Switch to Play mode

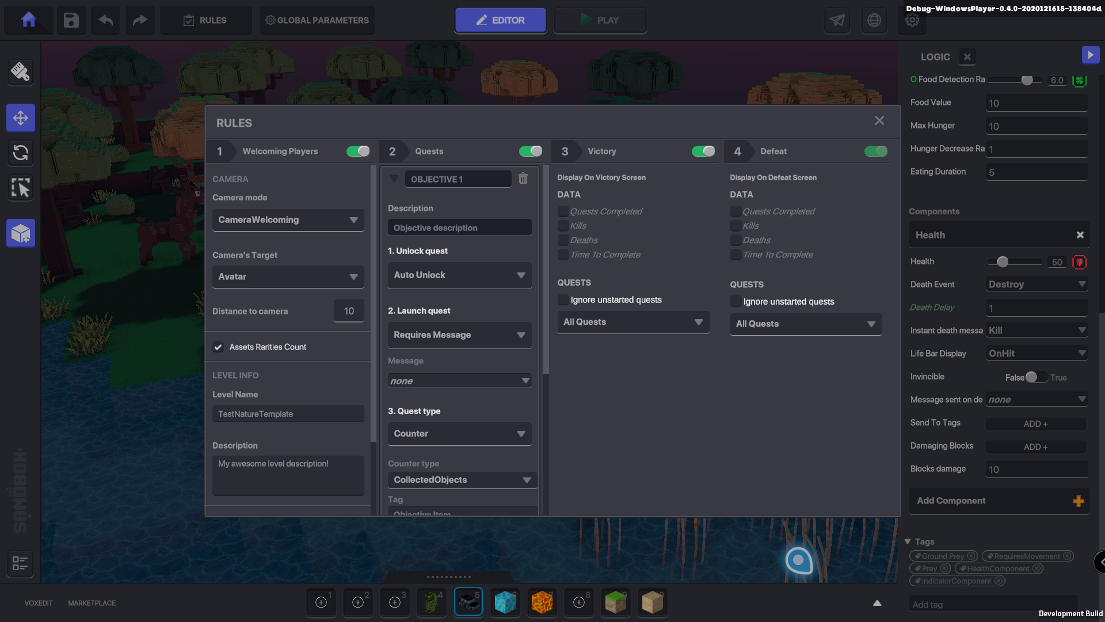pos(600,20)
